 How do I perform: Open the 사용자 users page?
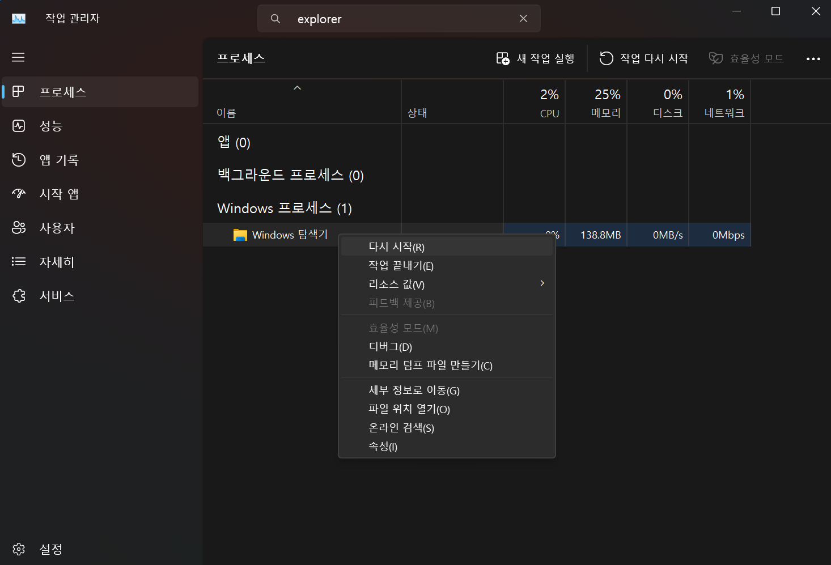click(100, 228)
